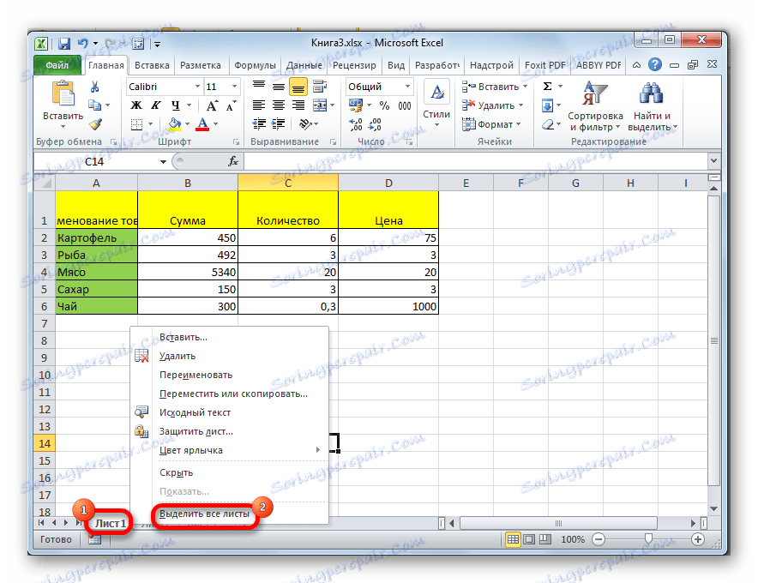Click the Save icon in Quick Access toolbar
The height and width of the screenshot is (583, 758).
pyautogui.click(x=63, y=43)
